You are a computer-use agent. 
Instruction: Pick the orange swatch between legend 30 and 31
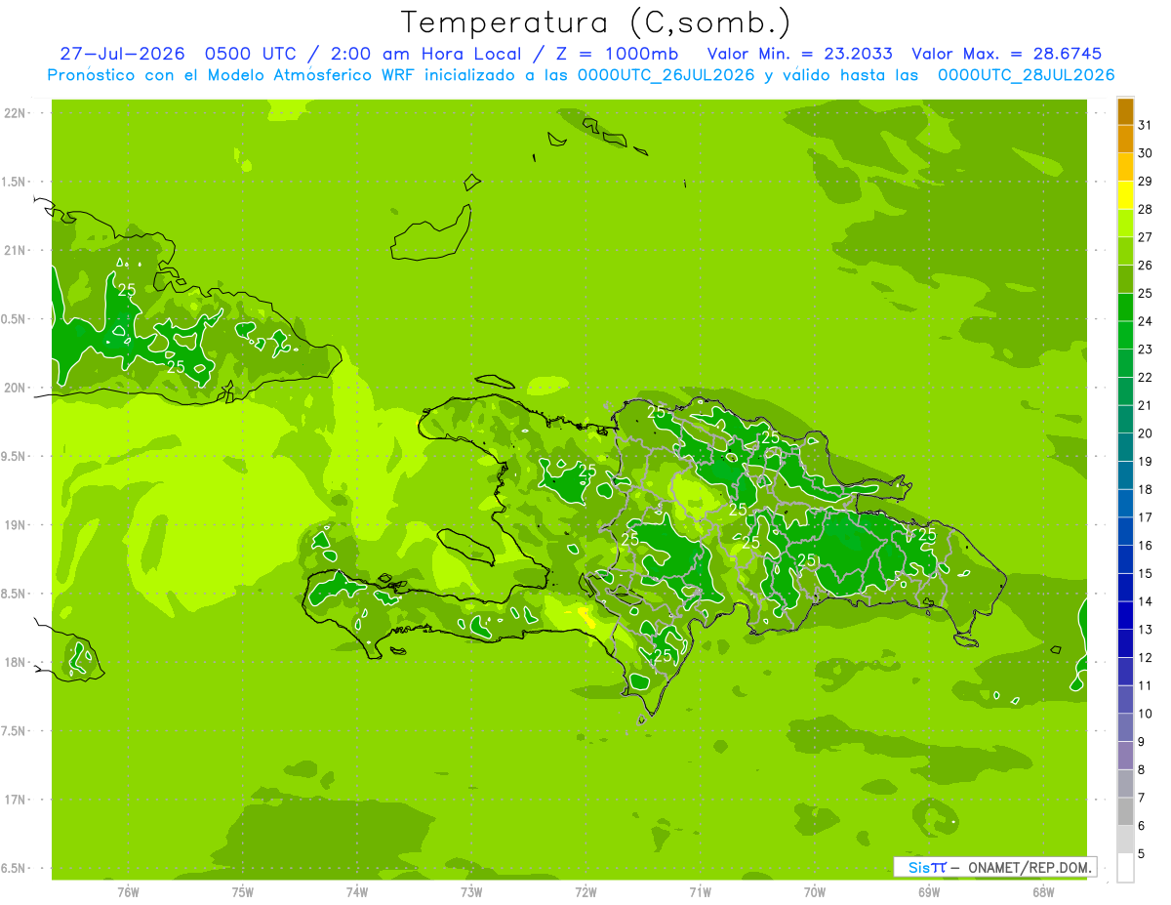pyautogui.click(x=1126, y=139)
